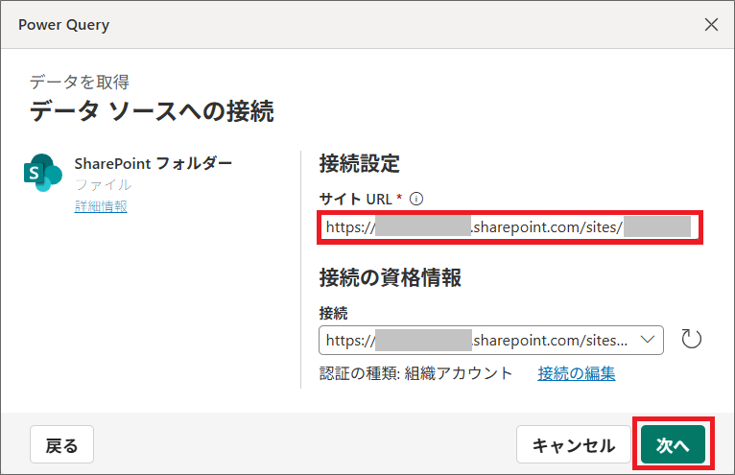The image size is (735, 475).
Task: Click the SharePoint フォルダー connector name
Action: coord(153,162)
